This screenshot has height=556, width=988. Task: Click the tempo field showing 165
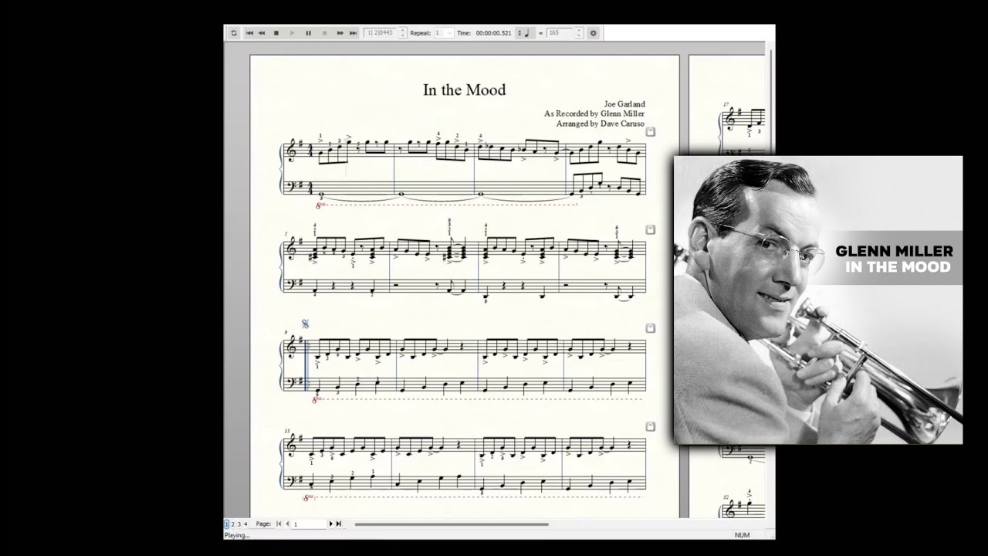coord(560,33)
